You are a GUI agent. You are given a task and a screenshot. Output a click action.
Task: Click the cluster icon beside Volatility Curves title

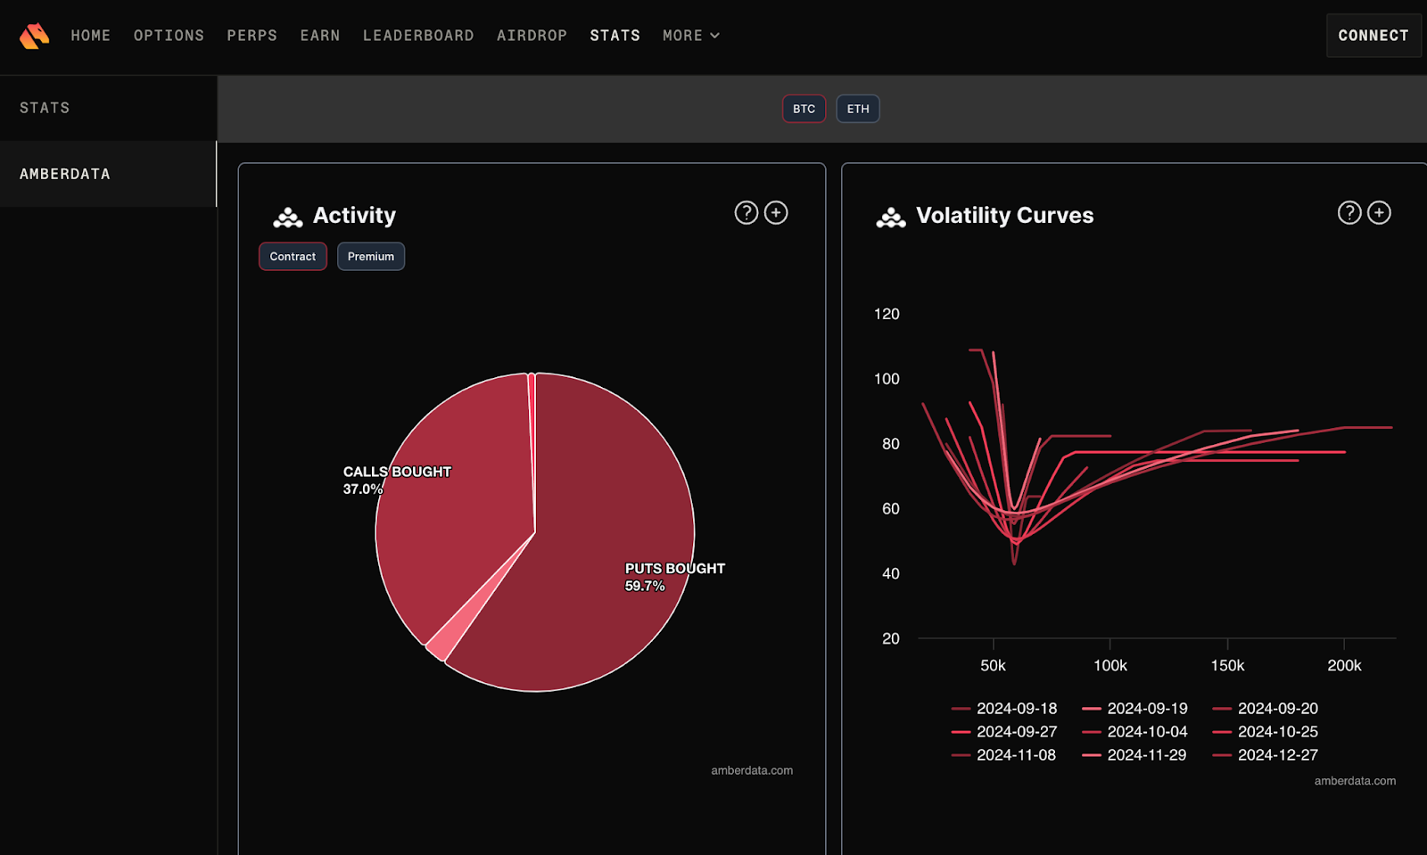(891, 216)
